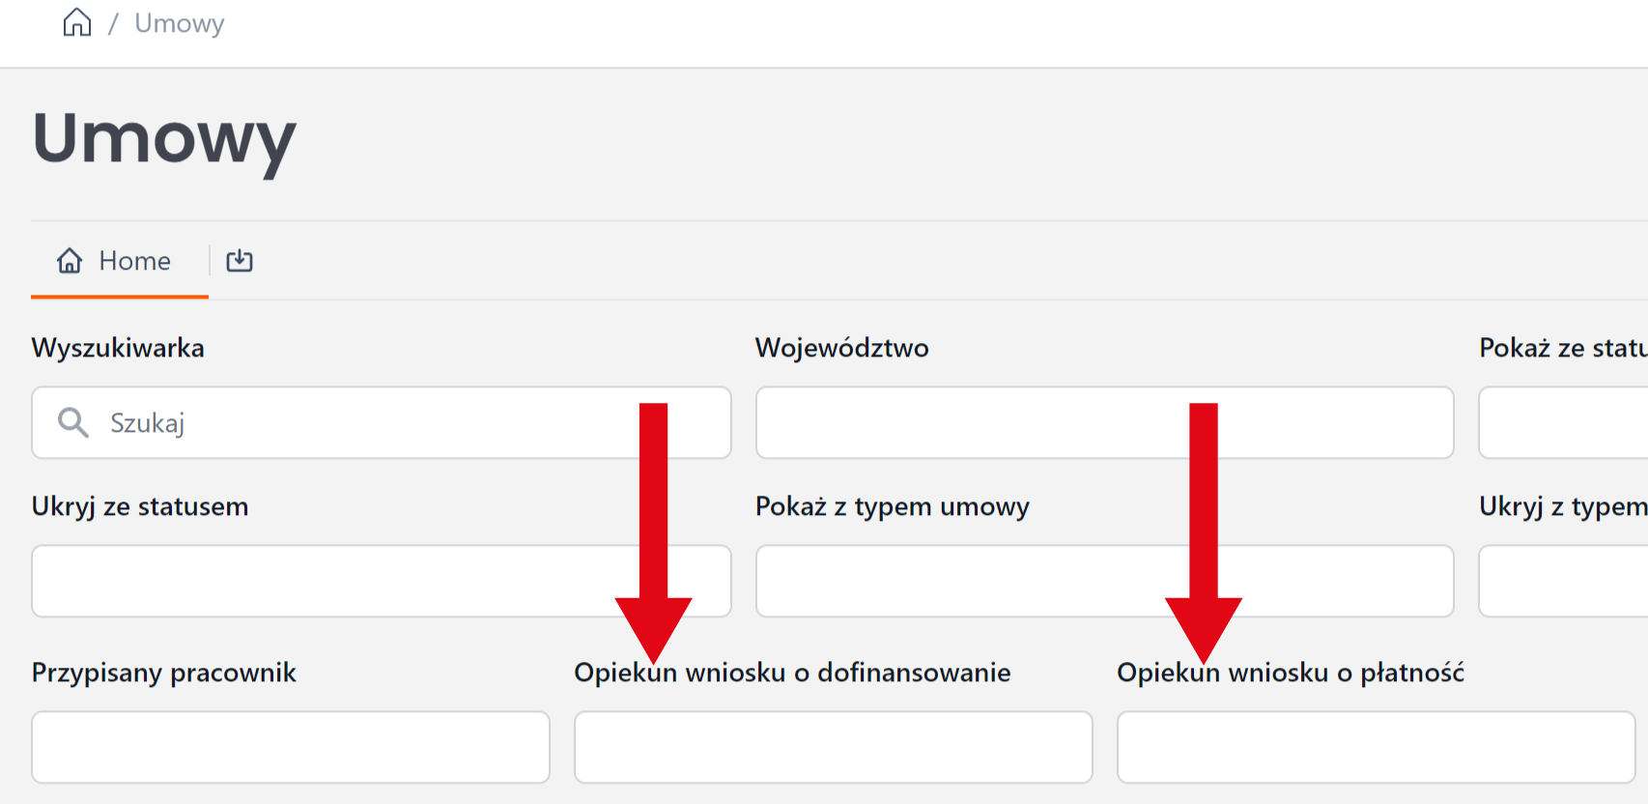Click the large Umowy page heading
Image resolution: width=1648 pixels, height=804 pixels.
[x=164, y=139]
